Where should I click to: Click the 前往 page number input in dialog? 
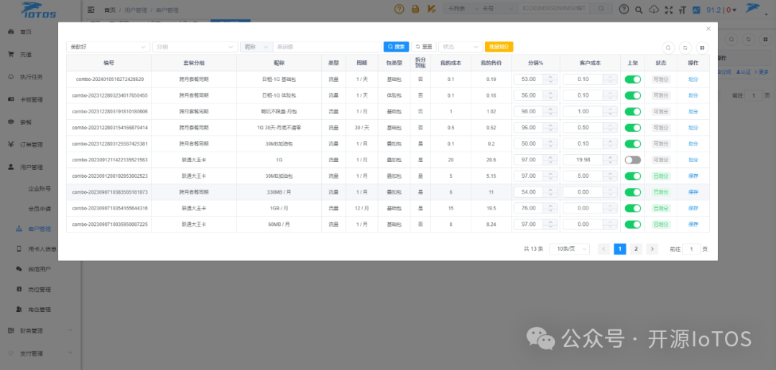[x=691, y=249]
